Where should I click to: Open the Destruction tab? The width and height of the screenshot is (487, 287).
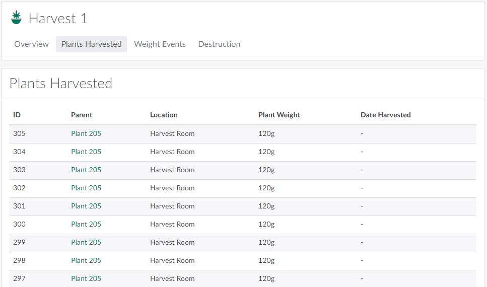(219, 44)
